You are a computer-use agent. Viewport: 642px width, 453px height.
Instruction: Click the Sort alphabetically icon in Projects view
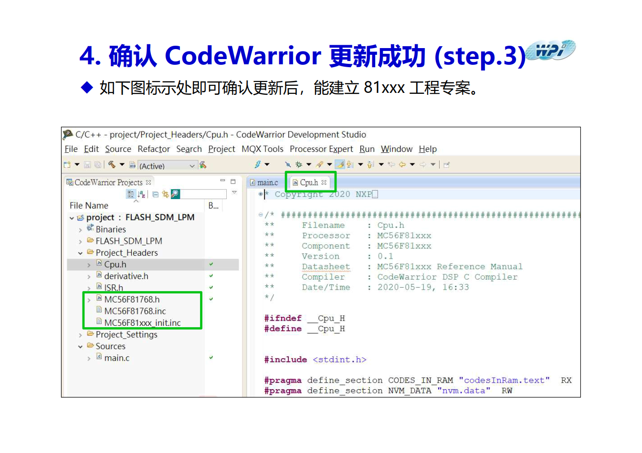(x=142, y=194)
